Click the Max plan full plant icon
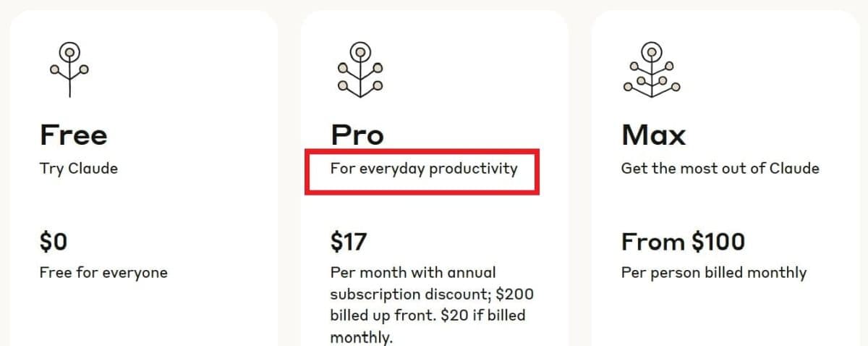The width and height of the screenshot is (868, 346). tap(652, 69)
